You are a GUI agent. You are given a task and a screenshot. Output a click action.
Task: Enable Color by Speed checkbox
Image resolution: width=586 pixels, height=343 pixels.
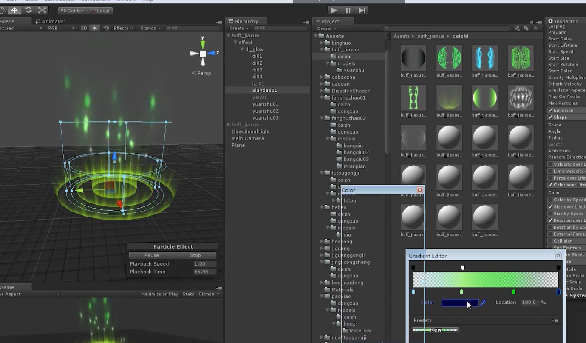pyautogui.click(x=550, y=200)
